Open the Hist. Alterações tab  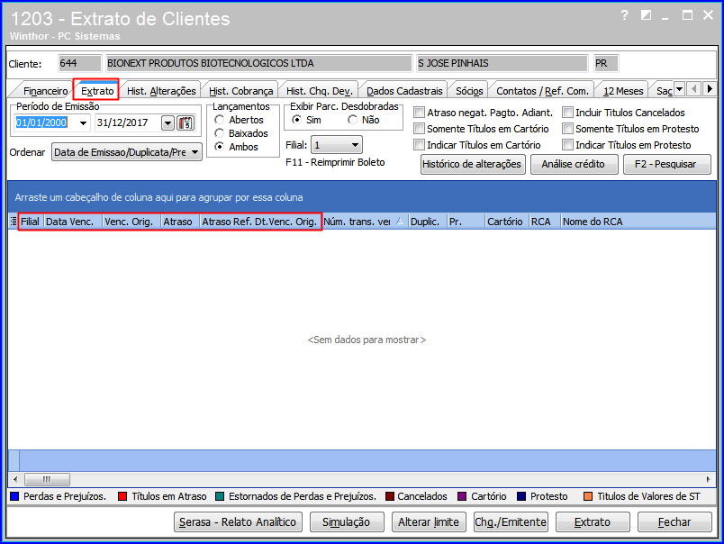click(x=161, y=91)
